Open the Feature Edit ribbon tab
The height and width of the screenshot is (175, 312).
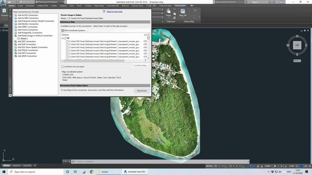tap(42, 6)
